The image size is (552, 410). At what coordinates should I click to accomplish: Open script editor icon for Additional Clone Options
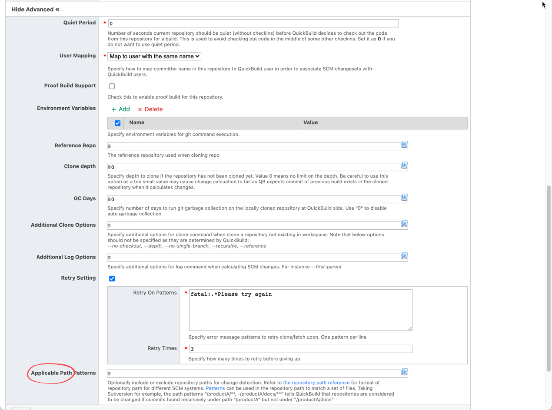coord(404,224)
